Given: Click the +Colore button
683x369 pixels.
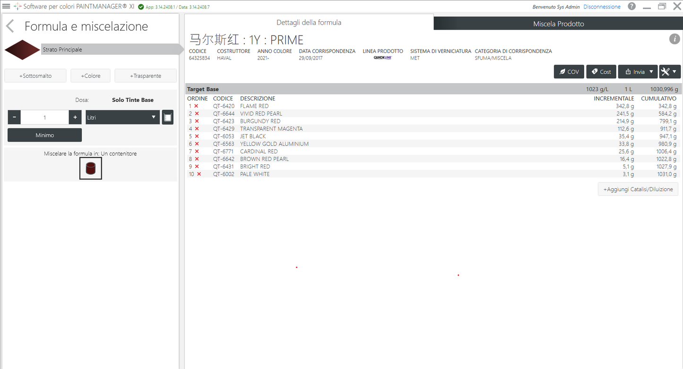Looking at the screenshot, I should (x=90, y=75).
